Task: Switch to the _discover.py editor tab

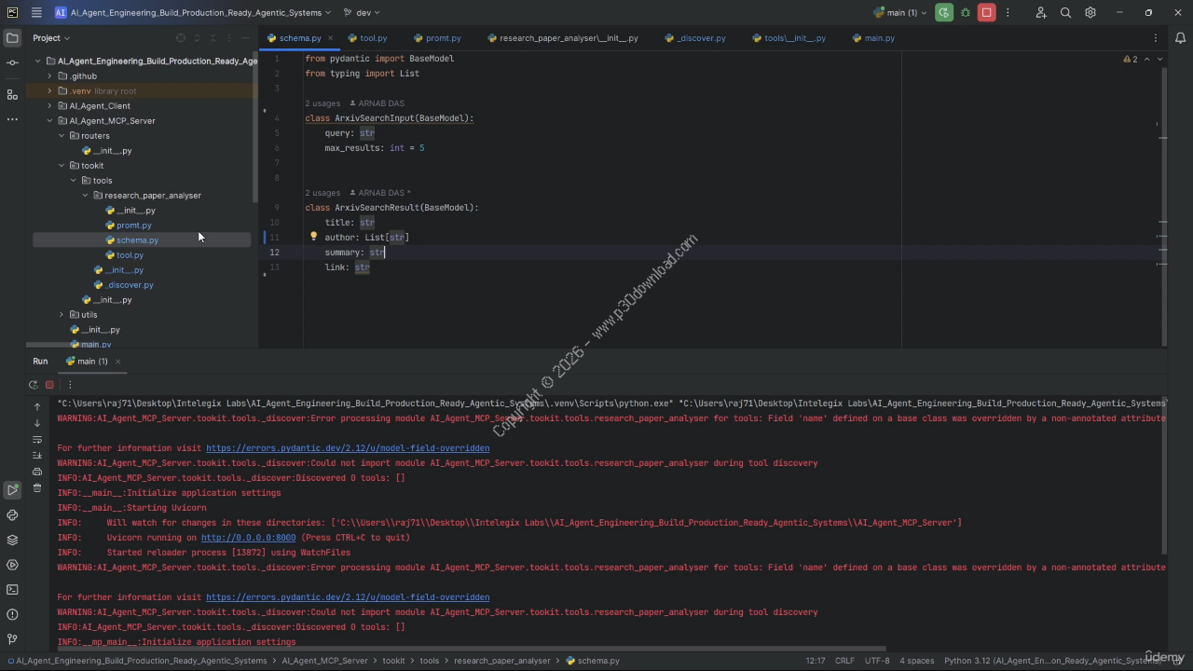Action: (701, 38)
